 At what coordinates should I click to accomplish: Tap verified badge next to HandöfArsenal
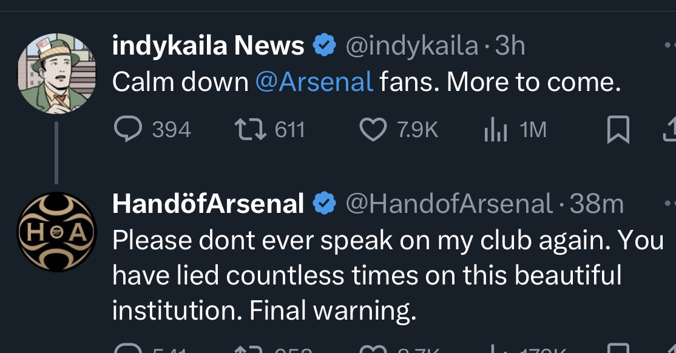tap(324, 204)
